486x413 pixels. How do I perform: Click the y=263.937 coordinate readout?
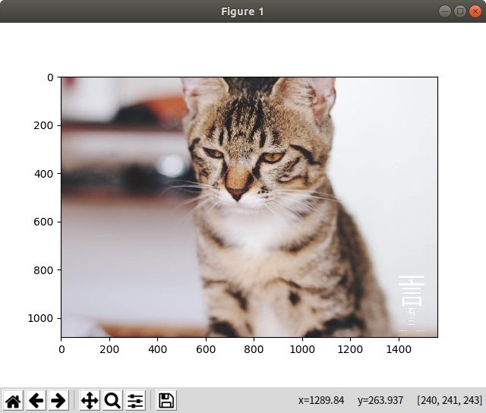pos(380,400)
